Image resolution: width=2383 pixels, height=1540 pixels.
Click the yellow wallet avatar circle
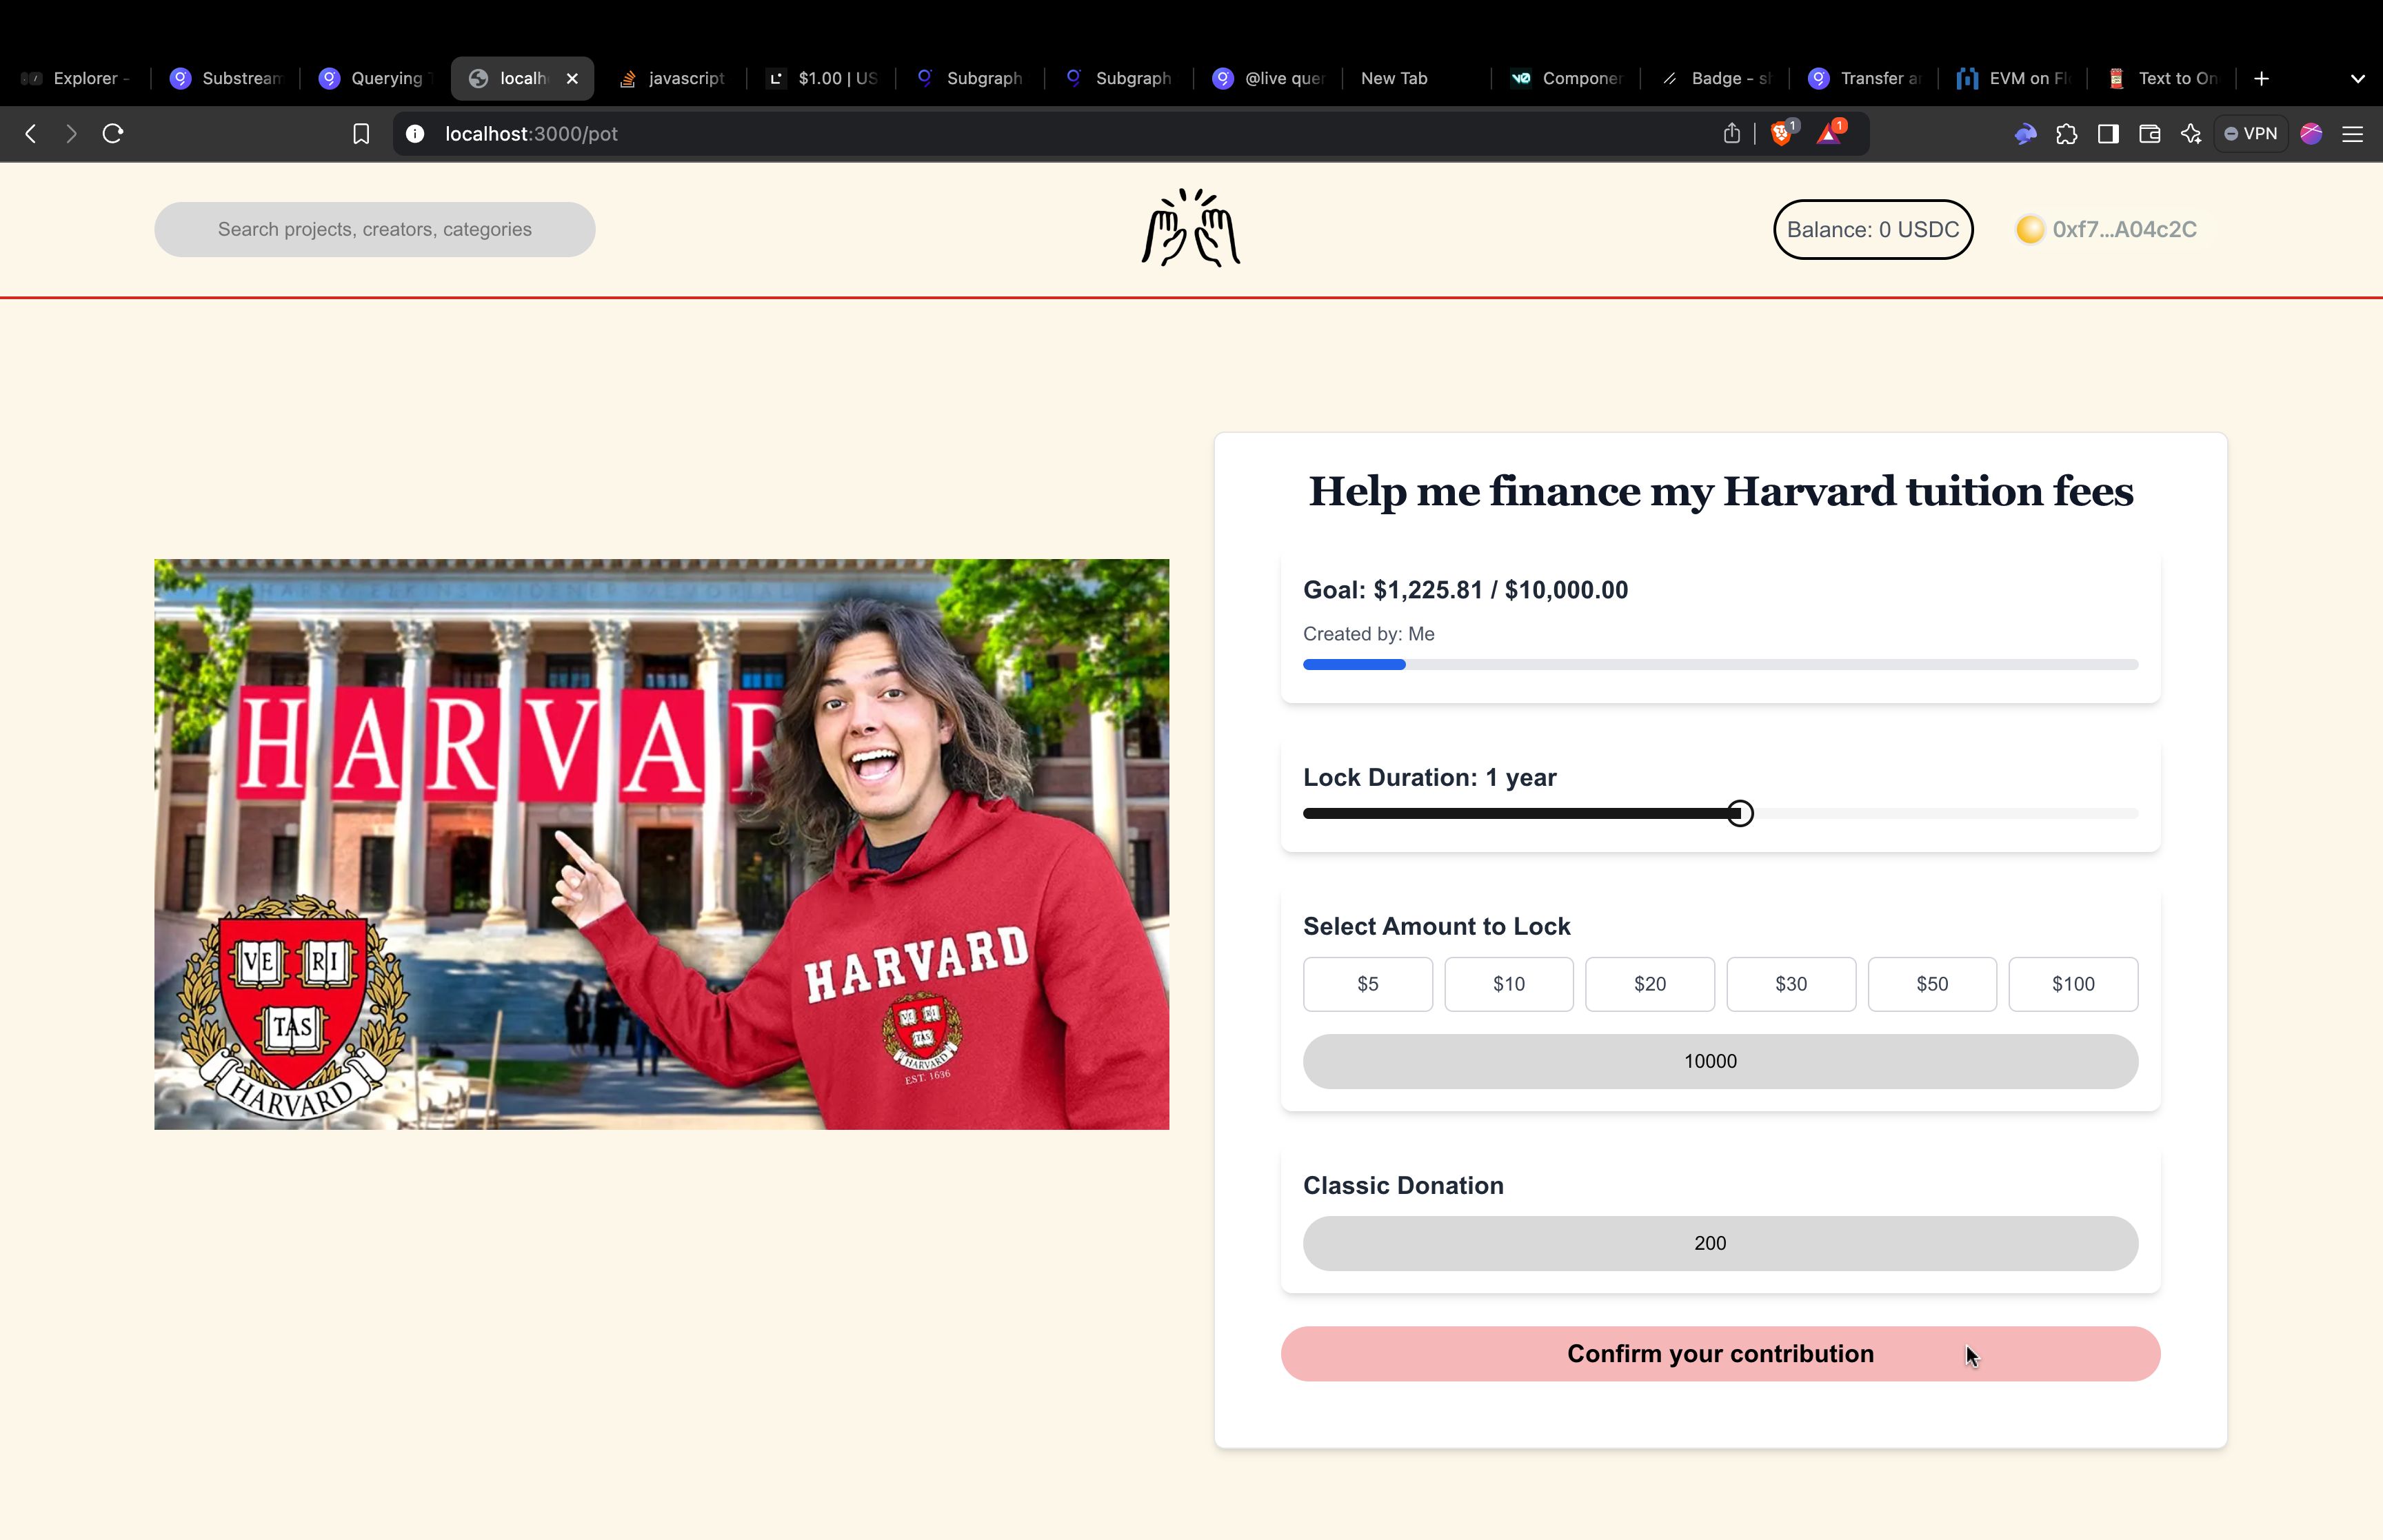pos(2030,229)
